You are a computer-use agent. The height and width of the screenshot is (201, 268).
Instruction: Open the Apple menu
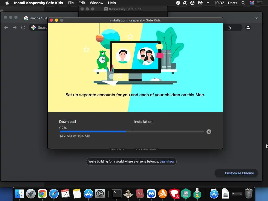click(x=7, y=3)
